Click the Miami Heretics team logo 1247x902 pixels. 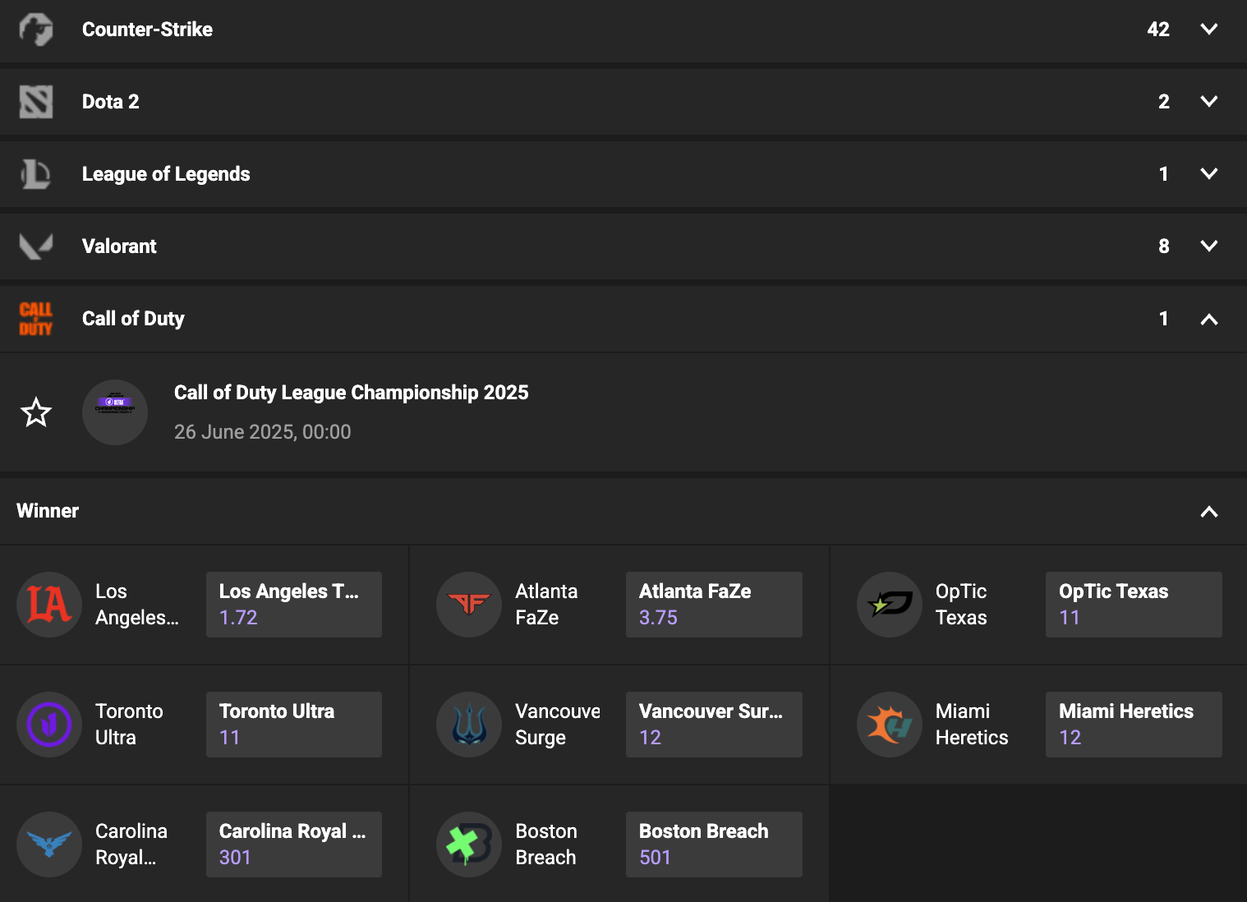[x=890, y=725]
